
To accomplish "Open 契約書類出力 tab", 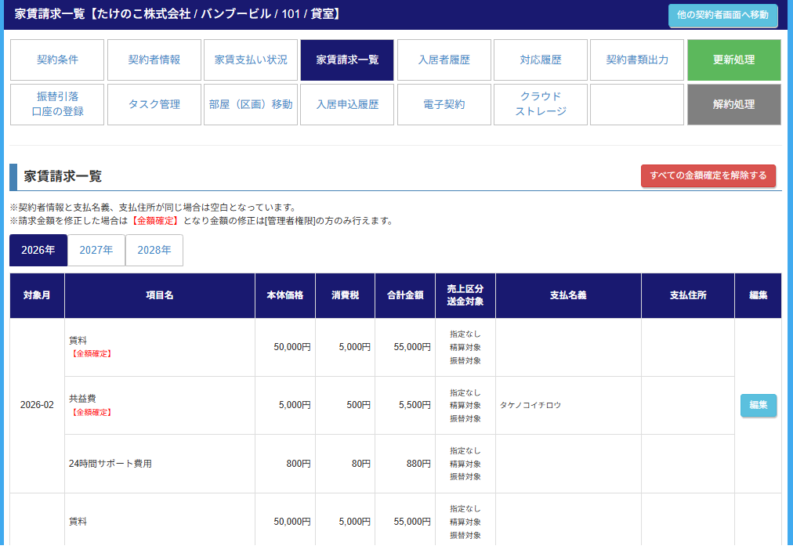I will [637, 60].
